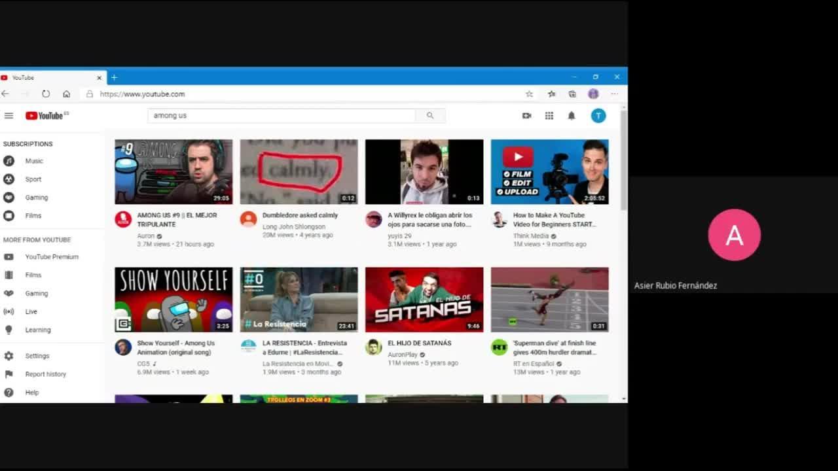This screenshot has width=838, height=471.
Task: Click the browser profile avatar icon
Action: pyautogui.click(x=593, y=94)
